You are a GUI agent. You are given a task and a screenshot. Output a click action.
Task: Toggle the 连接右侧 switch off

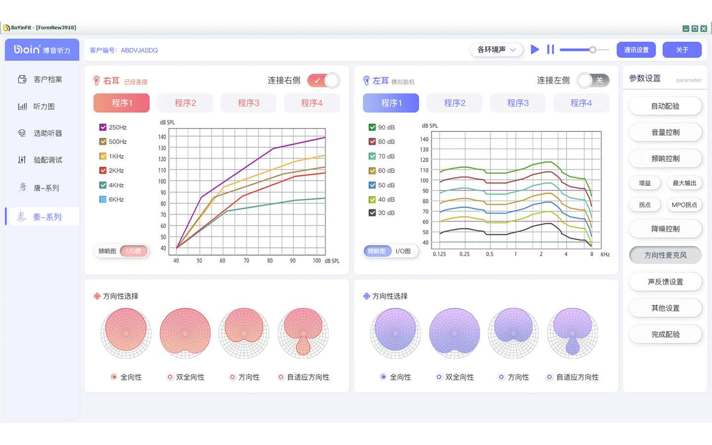coord(323,81)
